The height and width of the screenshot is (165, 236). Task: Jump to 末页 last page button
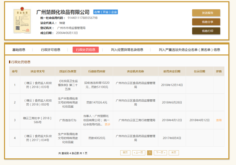pyautogui.click(x=174, y=153)
